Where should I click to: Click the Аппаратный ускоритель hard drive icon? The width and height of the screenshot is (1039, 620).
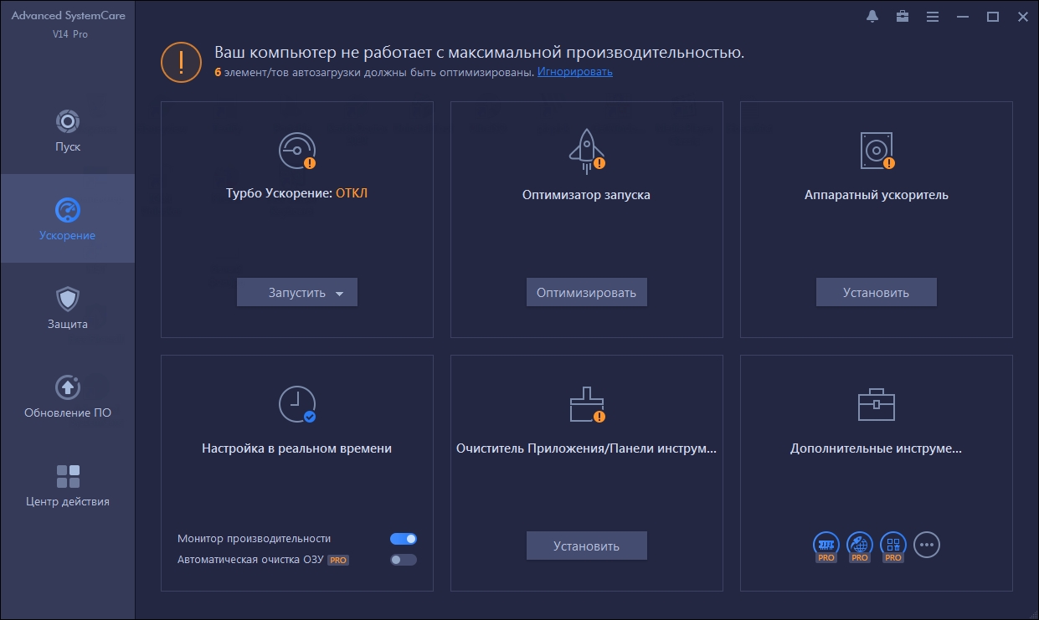876,151
